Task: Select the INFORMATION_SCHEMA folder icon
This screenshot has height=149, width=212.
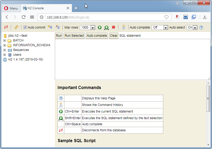Action: (x=9, y=45)
